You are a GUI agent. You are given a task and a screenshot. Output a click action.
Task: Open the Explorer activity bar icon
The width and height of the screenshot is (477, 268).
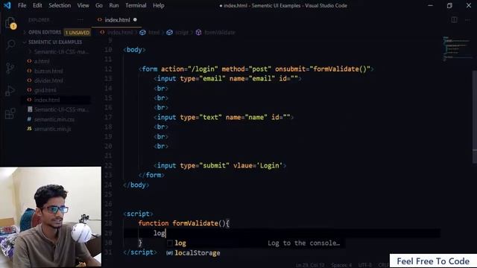[x=10, y=23]
